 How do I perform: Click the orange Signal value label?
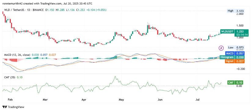click(x=234, y=61)
